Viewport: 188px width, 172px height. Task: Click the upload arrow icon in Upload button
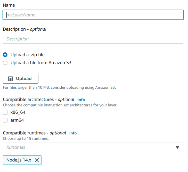pos(11,79)
